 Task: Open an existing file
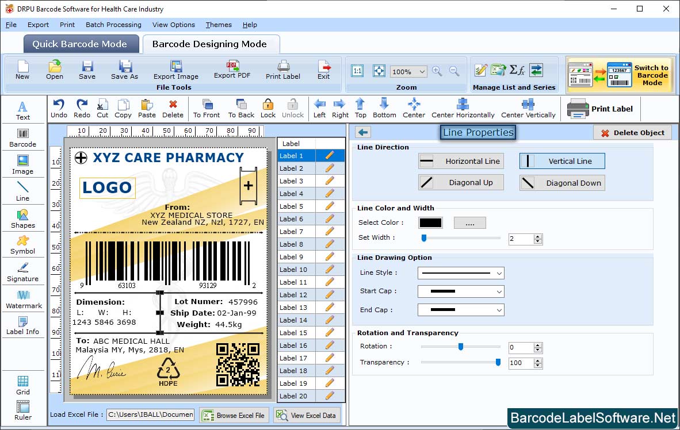click(55, 70)
